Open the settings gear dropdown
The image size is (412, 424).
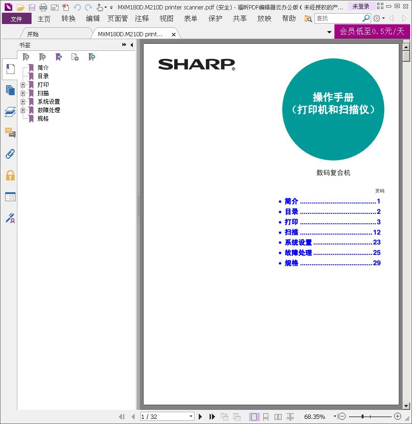(379, 18)
